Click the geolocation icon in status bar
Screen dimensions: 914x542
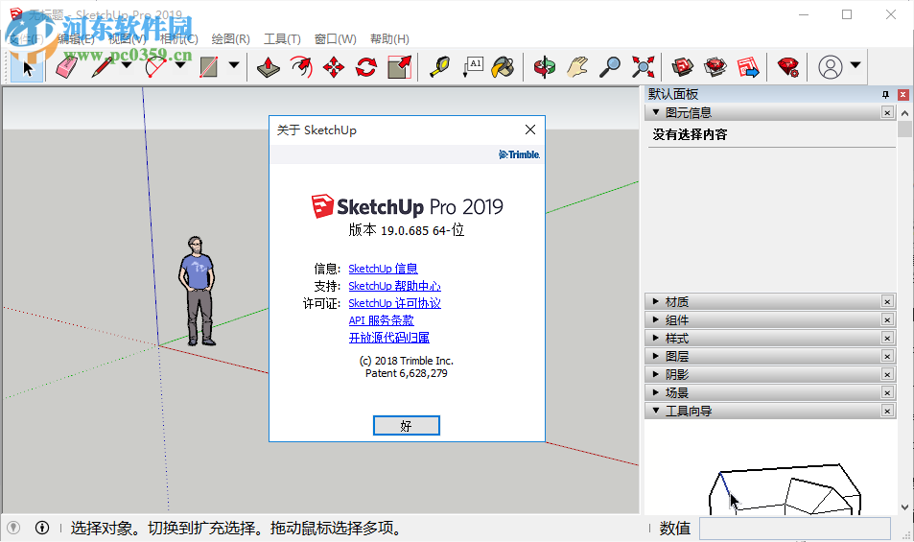(13, 528)
